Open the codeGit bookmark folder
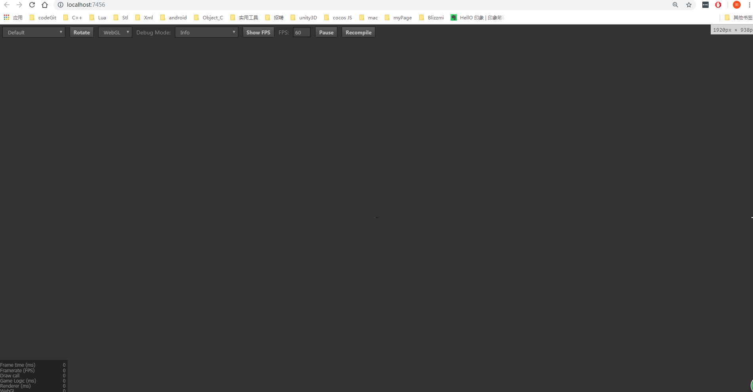This screenshot has height=392, width=753. click(x=43, y=17)
